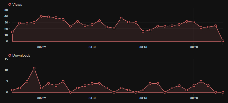Click the 'Downloads' legend label text
The image size is (228, 103).
coord(21,55)
